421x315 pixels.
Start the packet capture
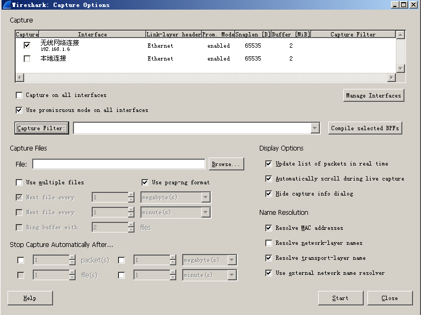click(x=340, y=298)
